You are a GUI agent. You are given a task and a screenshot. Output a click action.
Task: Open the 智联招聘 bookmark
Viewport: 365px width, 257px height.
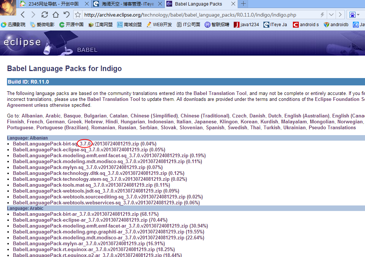217,24
